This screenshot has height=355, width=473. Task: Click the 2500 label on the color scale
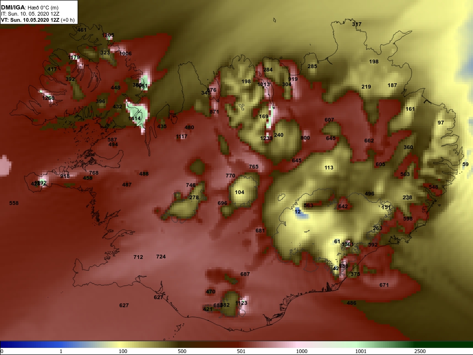[420, 351]
